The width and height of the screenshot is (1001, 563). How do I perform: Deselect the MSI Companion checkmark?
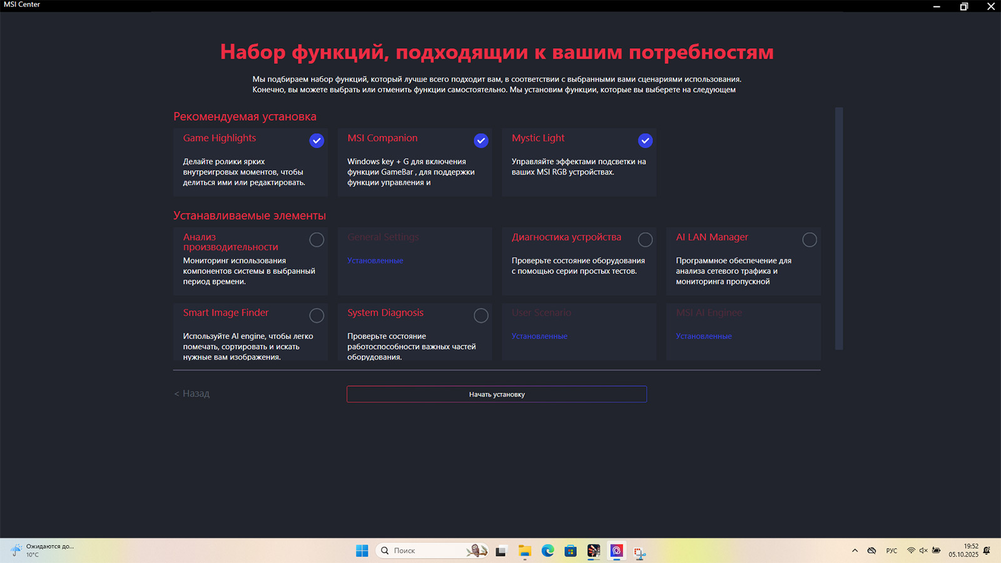480,141
